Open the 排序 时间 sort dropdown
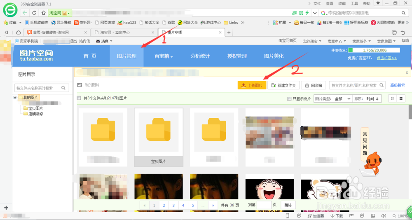 pyautogui.click(x=367, y=98)
